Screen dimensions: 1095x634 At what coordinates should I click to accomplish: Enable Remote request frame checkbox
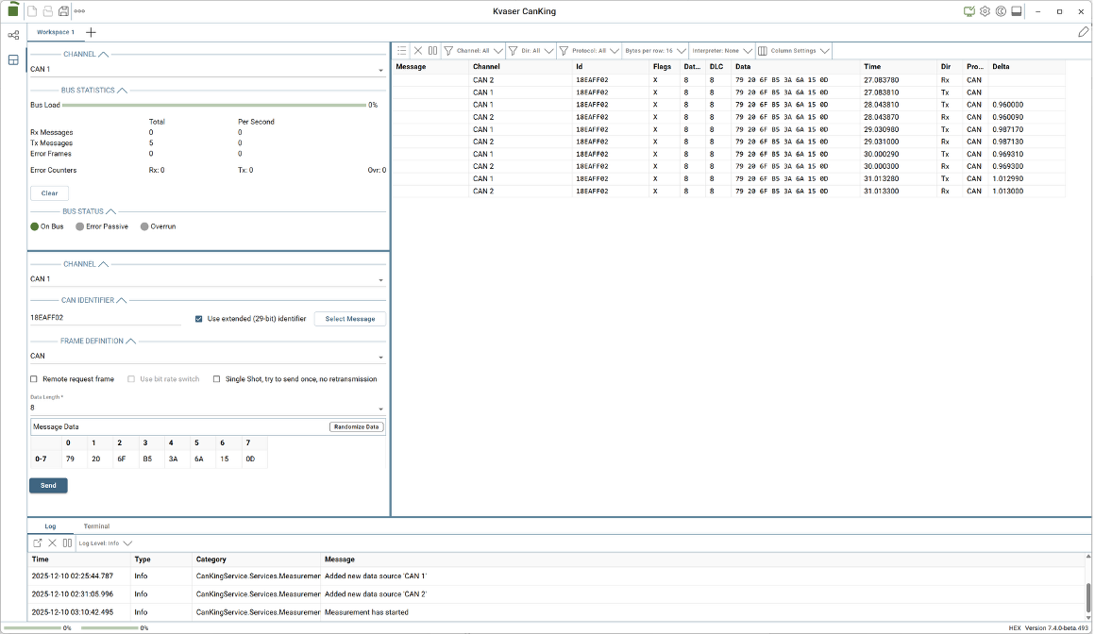tap(35, 379)
